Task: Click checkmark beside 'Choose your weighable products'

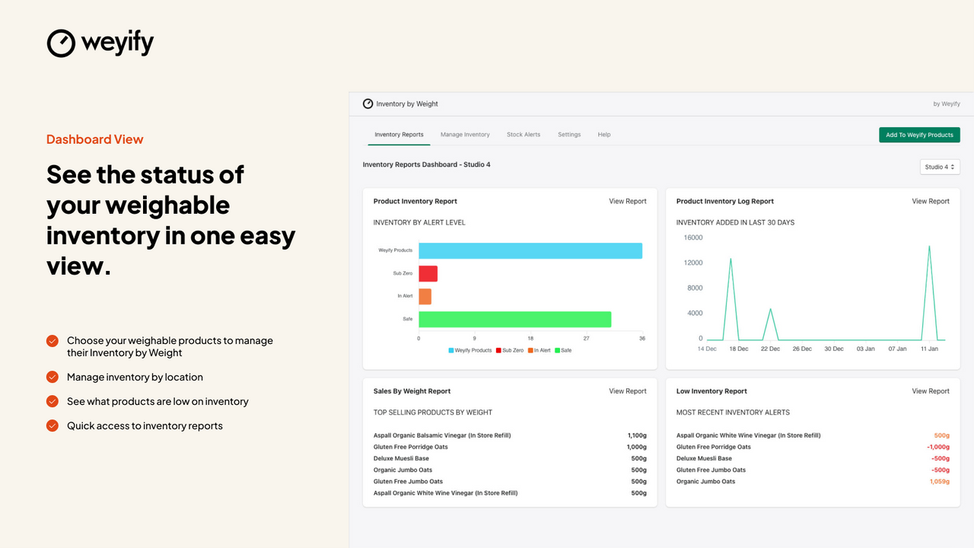Action: click(x=53, y=340)
